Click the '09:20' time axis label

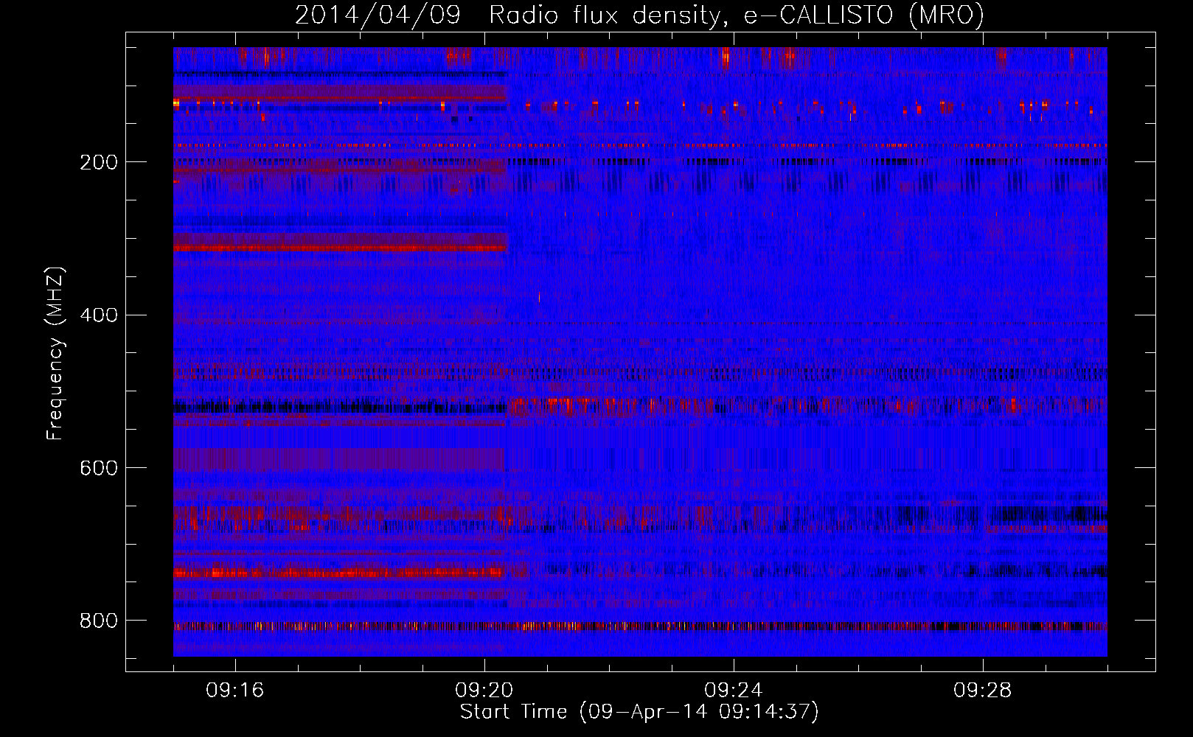[x=484, y=691]
